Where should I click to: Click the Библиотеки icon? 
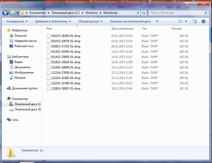(9, 56)
